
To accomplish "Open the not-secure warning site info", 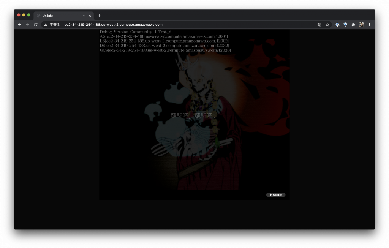I will [x=52, y=25].
